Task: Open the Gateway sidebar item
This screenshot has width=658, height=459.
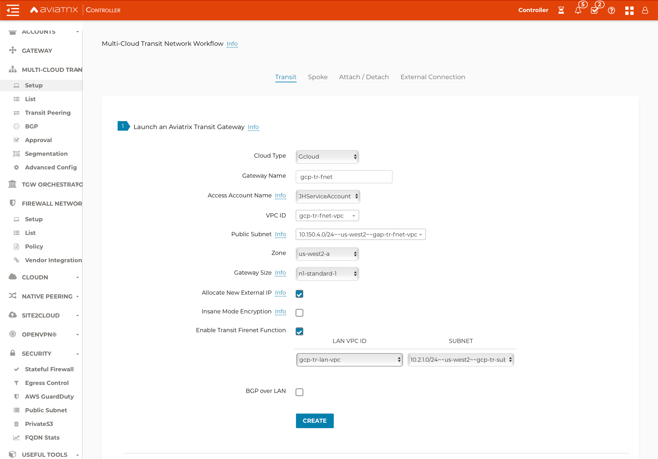Action: (37, 51)
